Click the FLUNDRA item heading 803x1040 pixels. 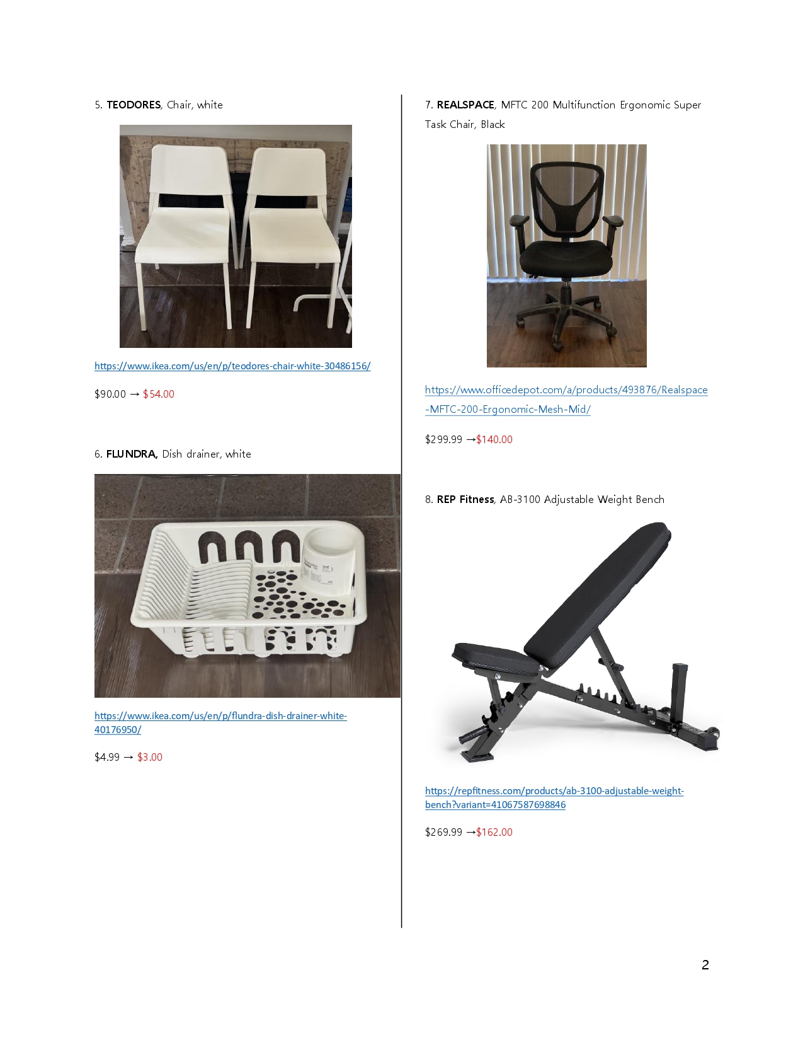pos(173,454)
